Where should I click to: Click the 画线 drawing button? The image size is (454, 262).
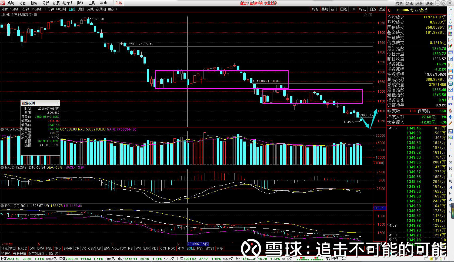tap(344, 9)
